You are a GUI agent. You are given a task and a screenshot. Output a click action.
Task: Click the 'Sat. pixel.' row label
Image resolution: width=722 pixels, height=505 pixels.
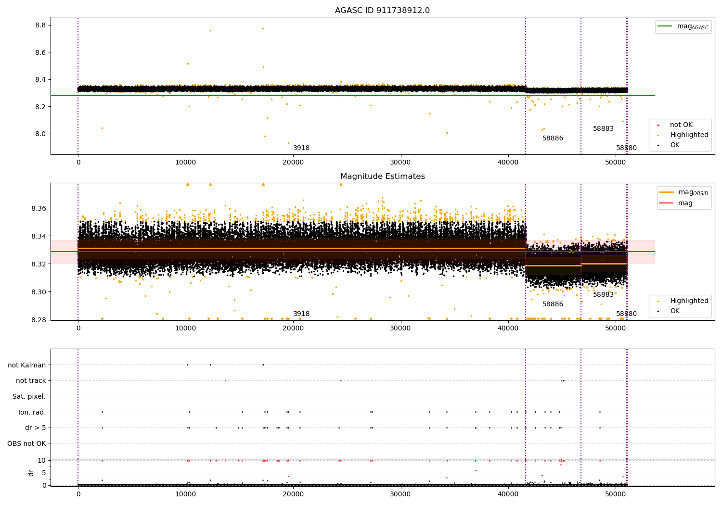[29, 396]
